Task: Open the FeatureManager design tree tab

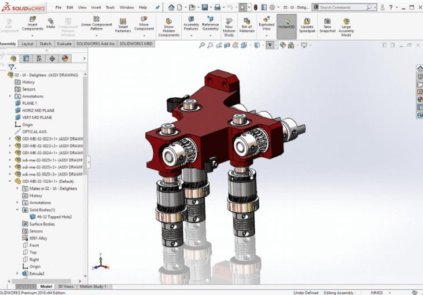Action: point(13,58)
